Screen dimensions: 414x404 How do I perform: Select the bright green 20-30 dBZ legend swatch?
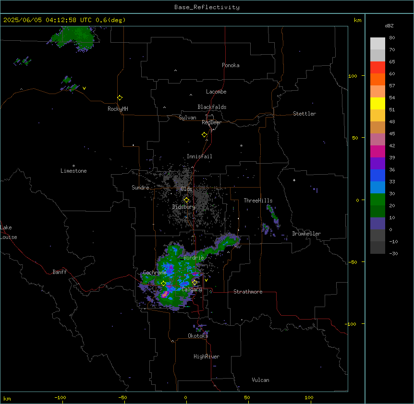pyautogui.click(x=377, y=200)
